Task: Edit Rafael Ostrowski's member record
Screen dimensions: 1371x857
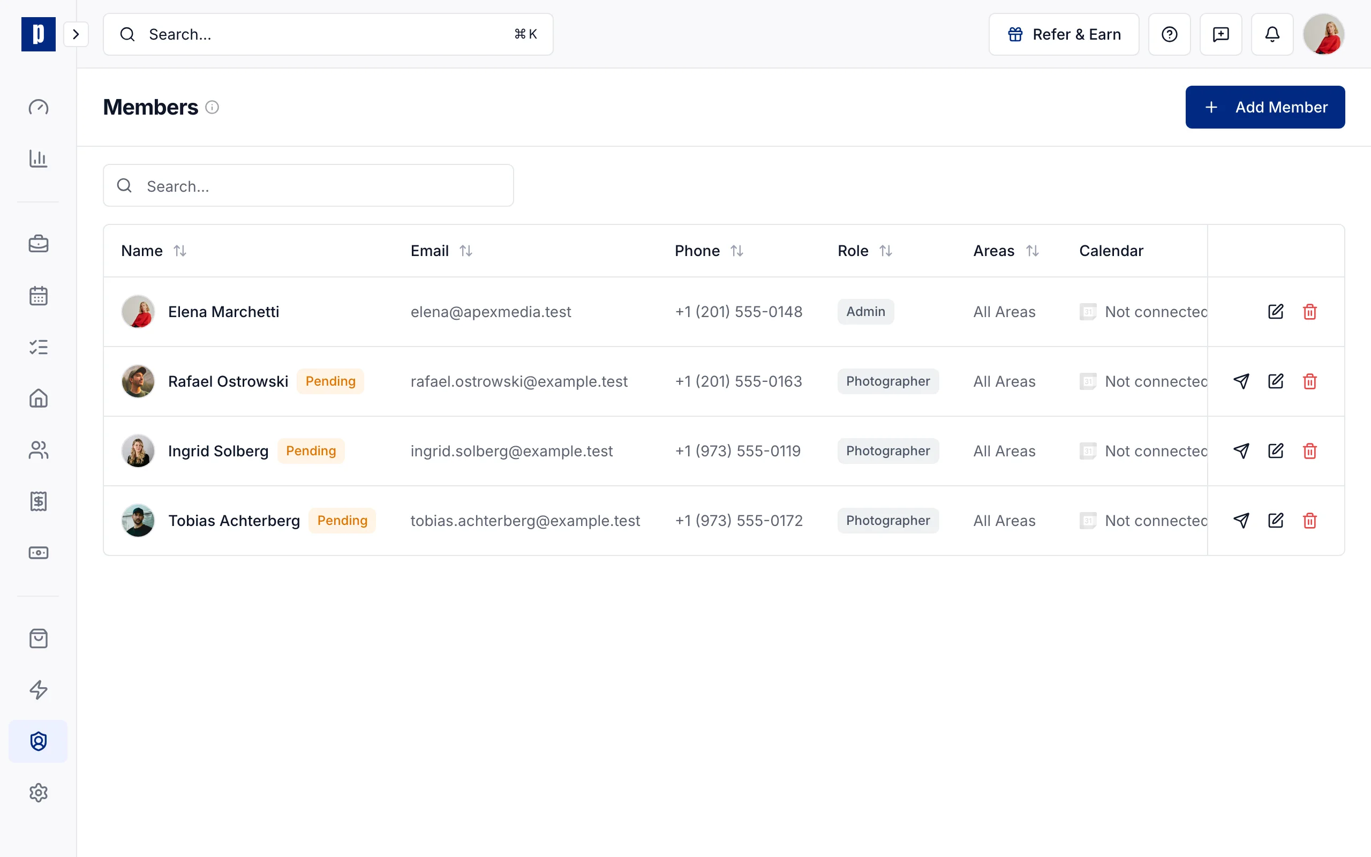Action: click(x=1275, y=381)
